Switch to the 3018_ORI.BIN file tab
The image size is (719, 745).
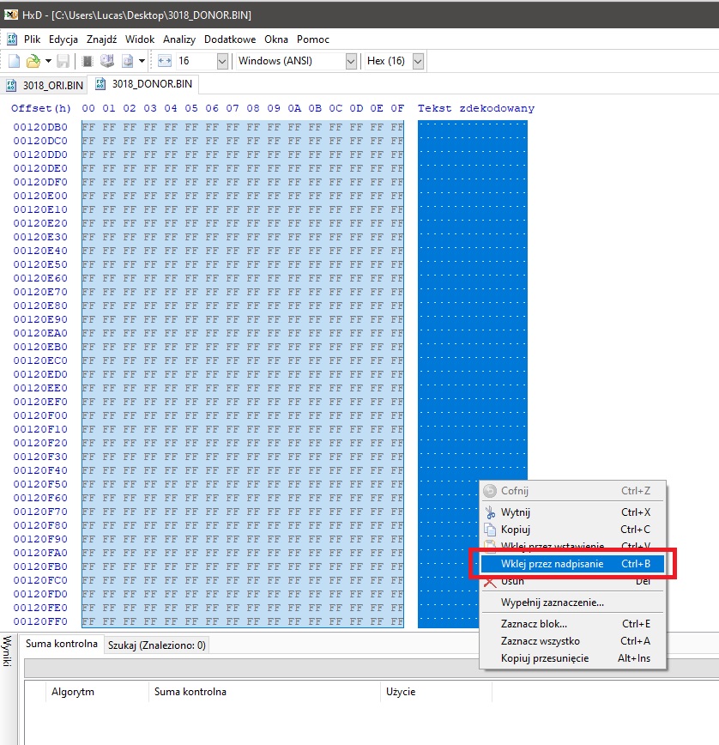click(45, 86)
